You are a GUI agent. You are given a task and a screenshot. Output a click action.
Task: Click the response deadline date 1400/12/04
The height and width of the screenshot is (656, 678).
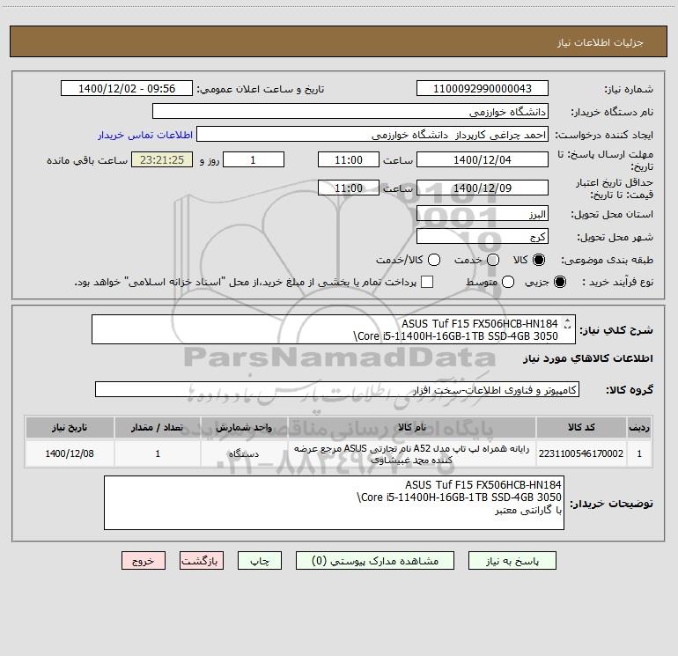pos(483,160)
